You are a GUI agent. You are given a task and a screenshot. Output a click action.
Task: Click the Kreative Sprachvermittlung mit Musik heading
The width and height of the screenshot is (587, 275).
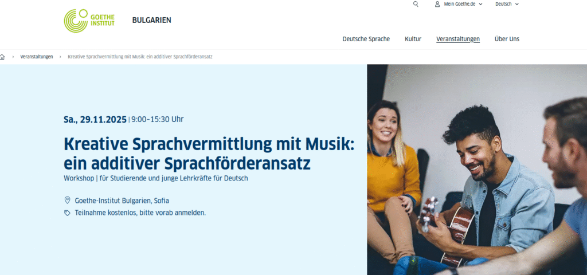coord(209,154)
